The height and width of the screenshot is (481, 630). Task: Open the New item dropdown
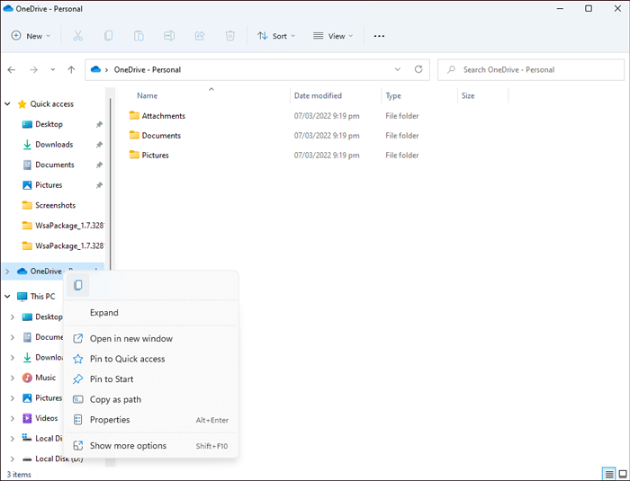coord(31,36)
